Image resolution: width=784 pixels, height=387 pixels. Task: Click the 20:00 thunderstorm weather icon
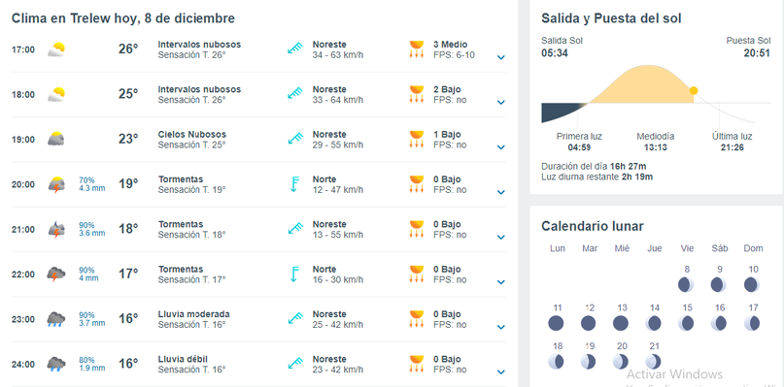click(56, 184)
